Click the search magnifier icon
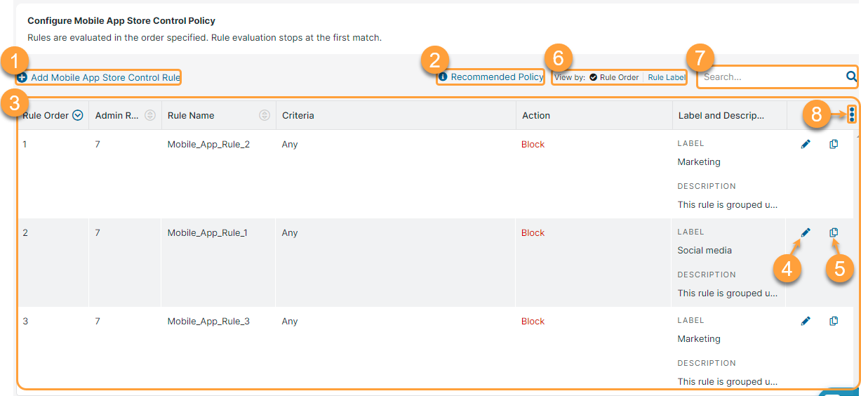This screenshot has height=396, width=861. click(x=851, y=77)
